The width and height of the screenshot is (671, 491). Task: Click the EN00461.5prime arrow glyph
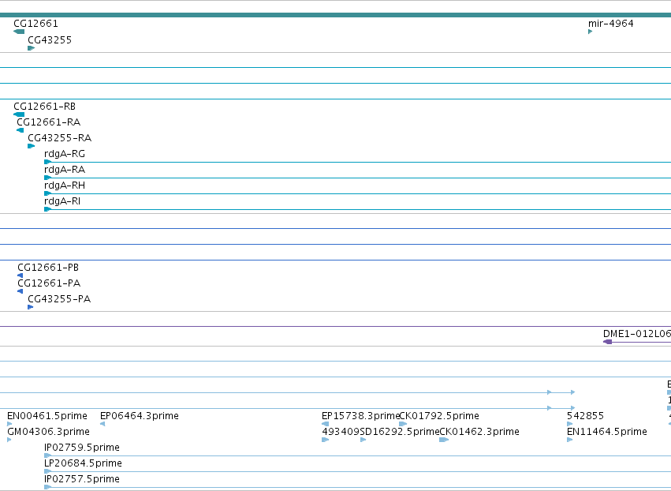(x=9, y=424)
